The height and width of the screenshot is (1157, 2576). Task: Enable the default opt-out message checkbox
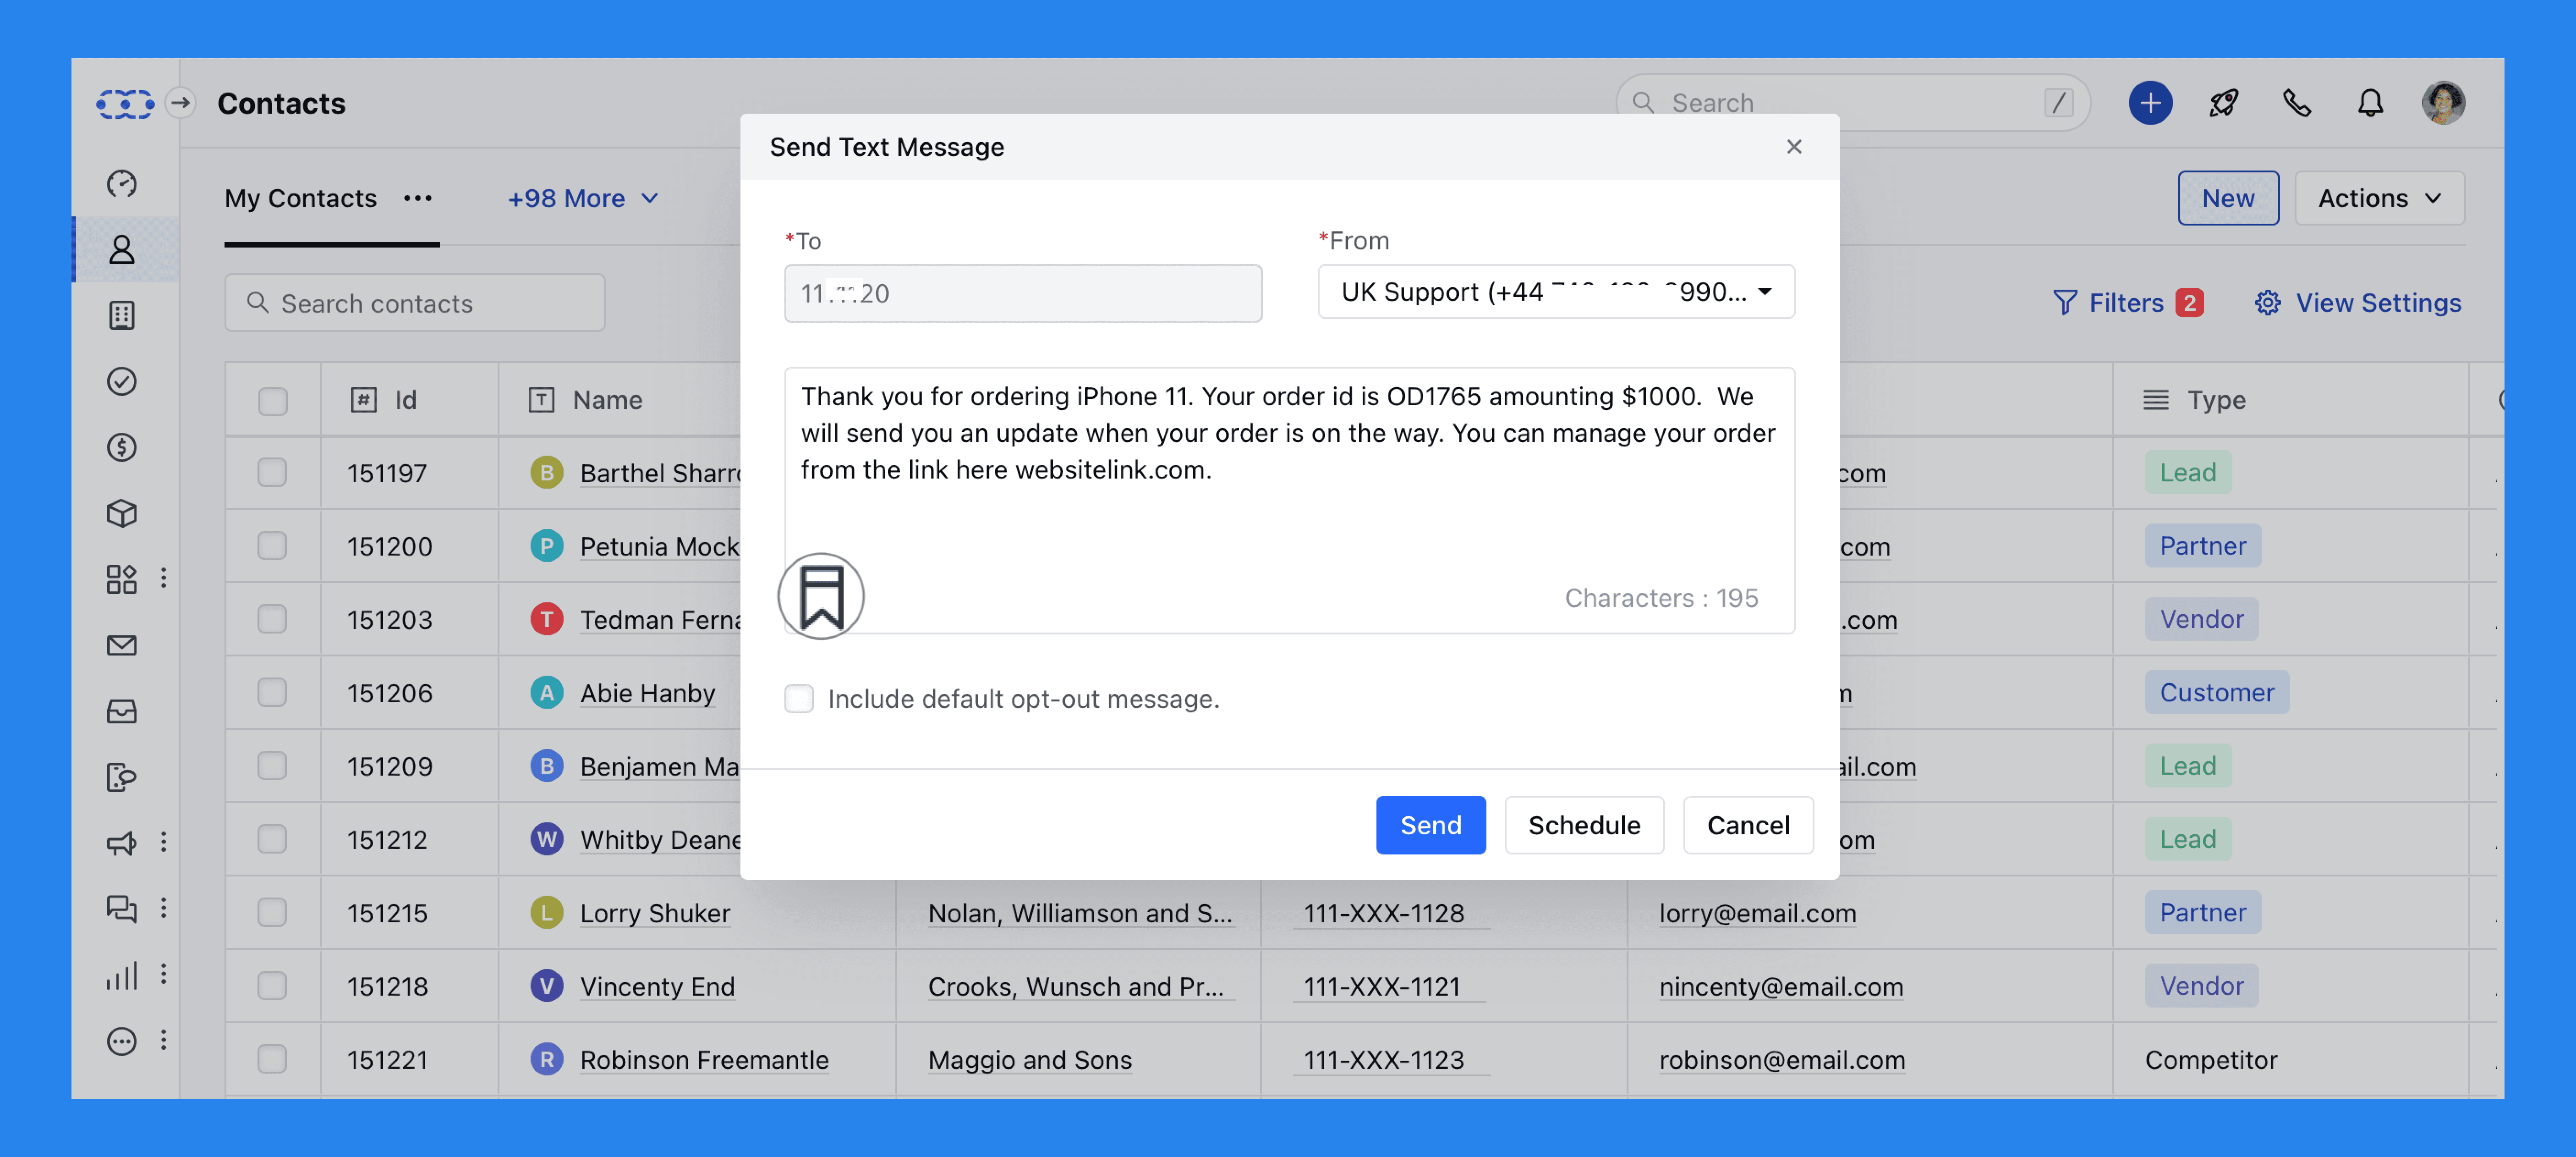799,699
